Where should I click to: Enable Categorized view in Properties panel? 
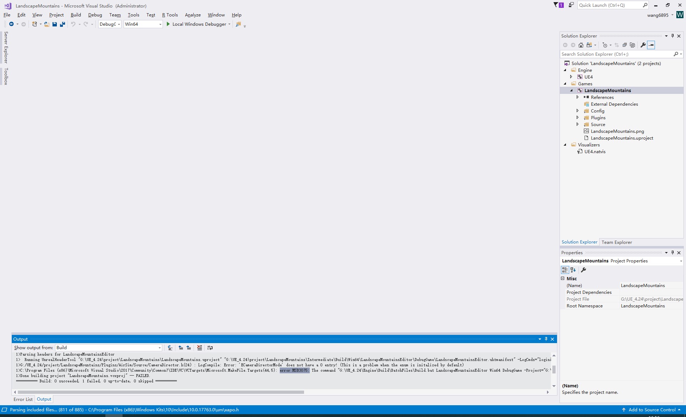[565, 270]
